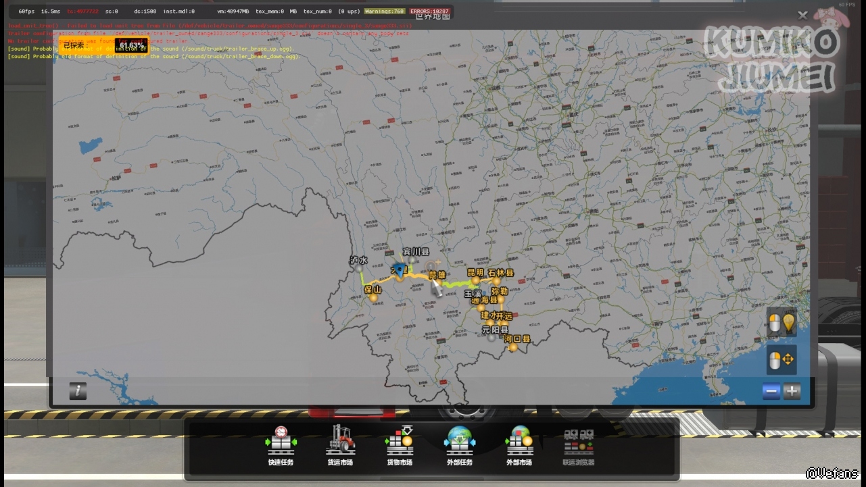Click the 开远 city label
This screenshot has height=487, width=866.
coord(504,316)
